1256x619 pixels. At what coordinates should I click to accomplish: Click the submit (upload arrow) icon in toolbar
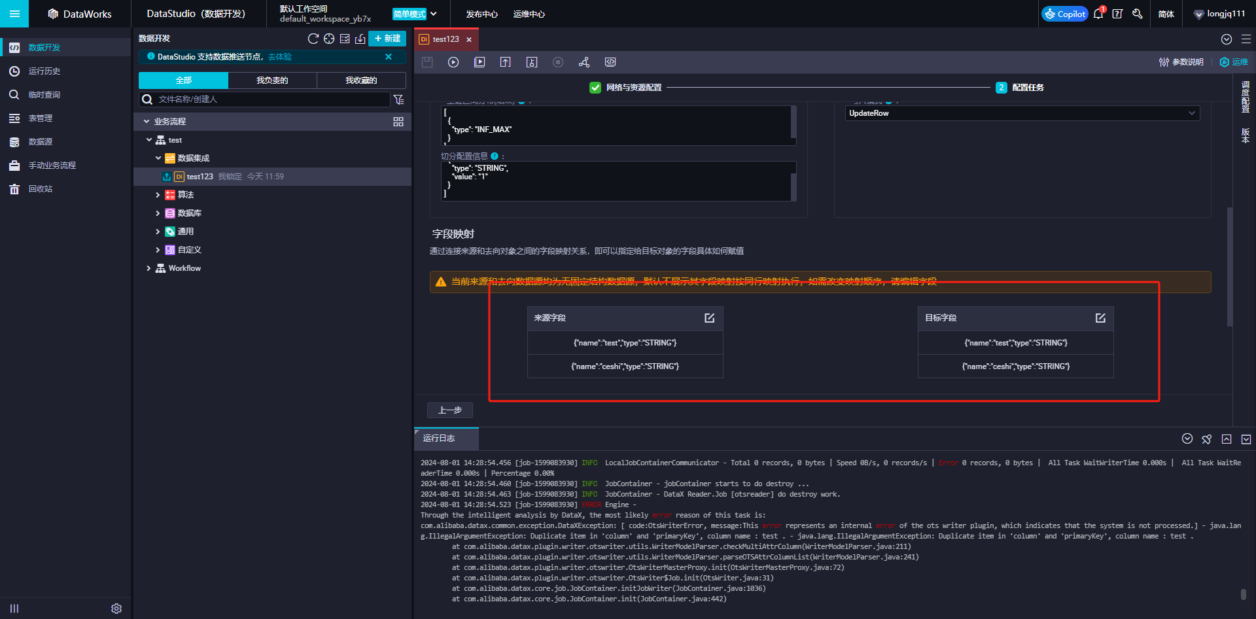506,62
